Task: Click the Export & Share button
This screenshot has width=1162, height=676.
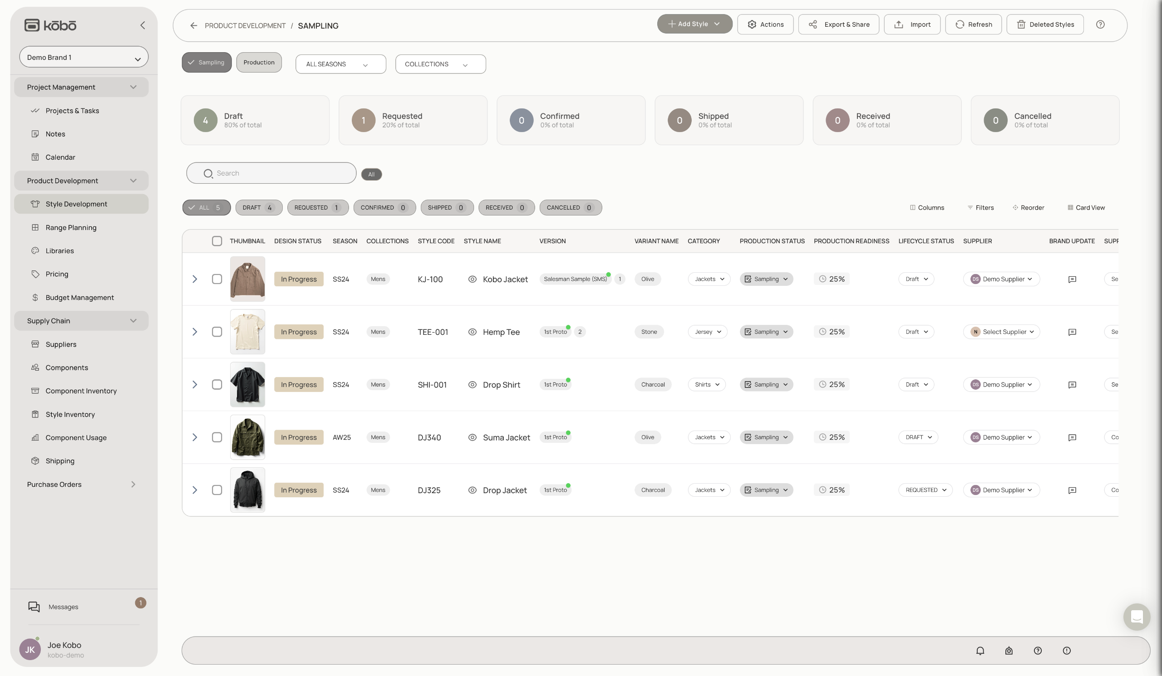Action: (x=838, y=24)
